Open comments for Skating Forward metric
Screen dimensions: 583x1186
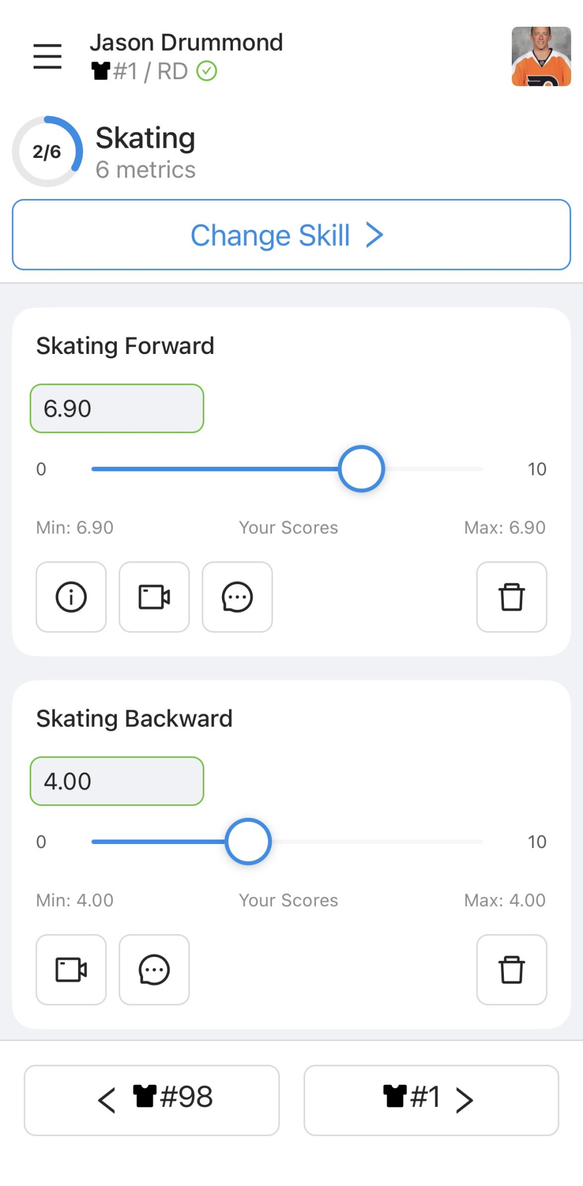click(x=237, y=597)
